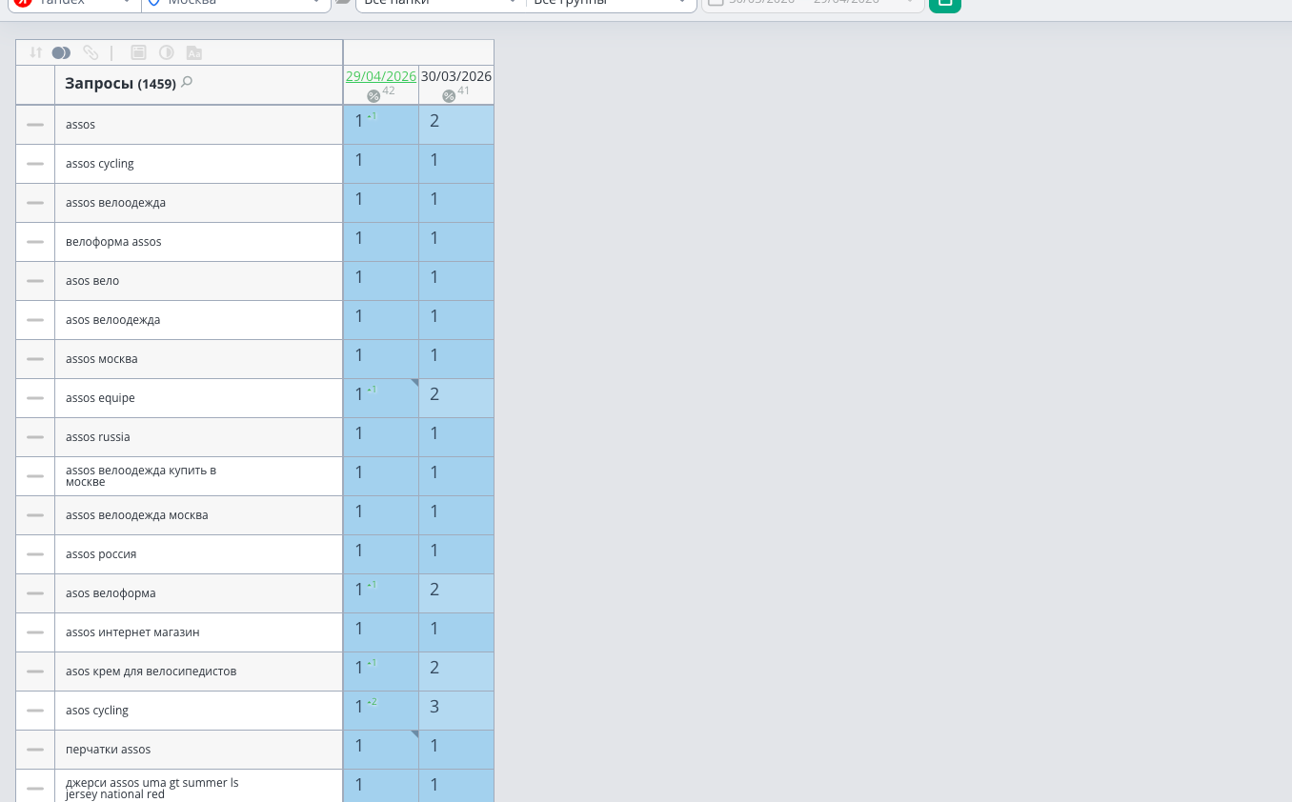
Task: Open the search magnifier next to Запросы
Action: point(187,82)
